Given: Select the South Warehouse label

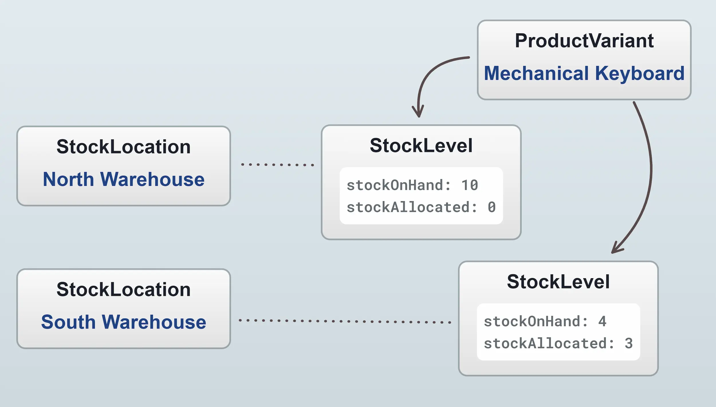Looking at the screenshot, I should [x=123, y=322].
